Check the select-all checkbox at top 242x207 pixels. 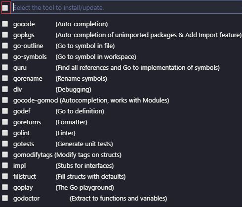5,7
